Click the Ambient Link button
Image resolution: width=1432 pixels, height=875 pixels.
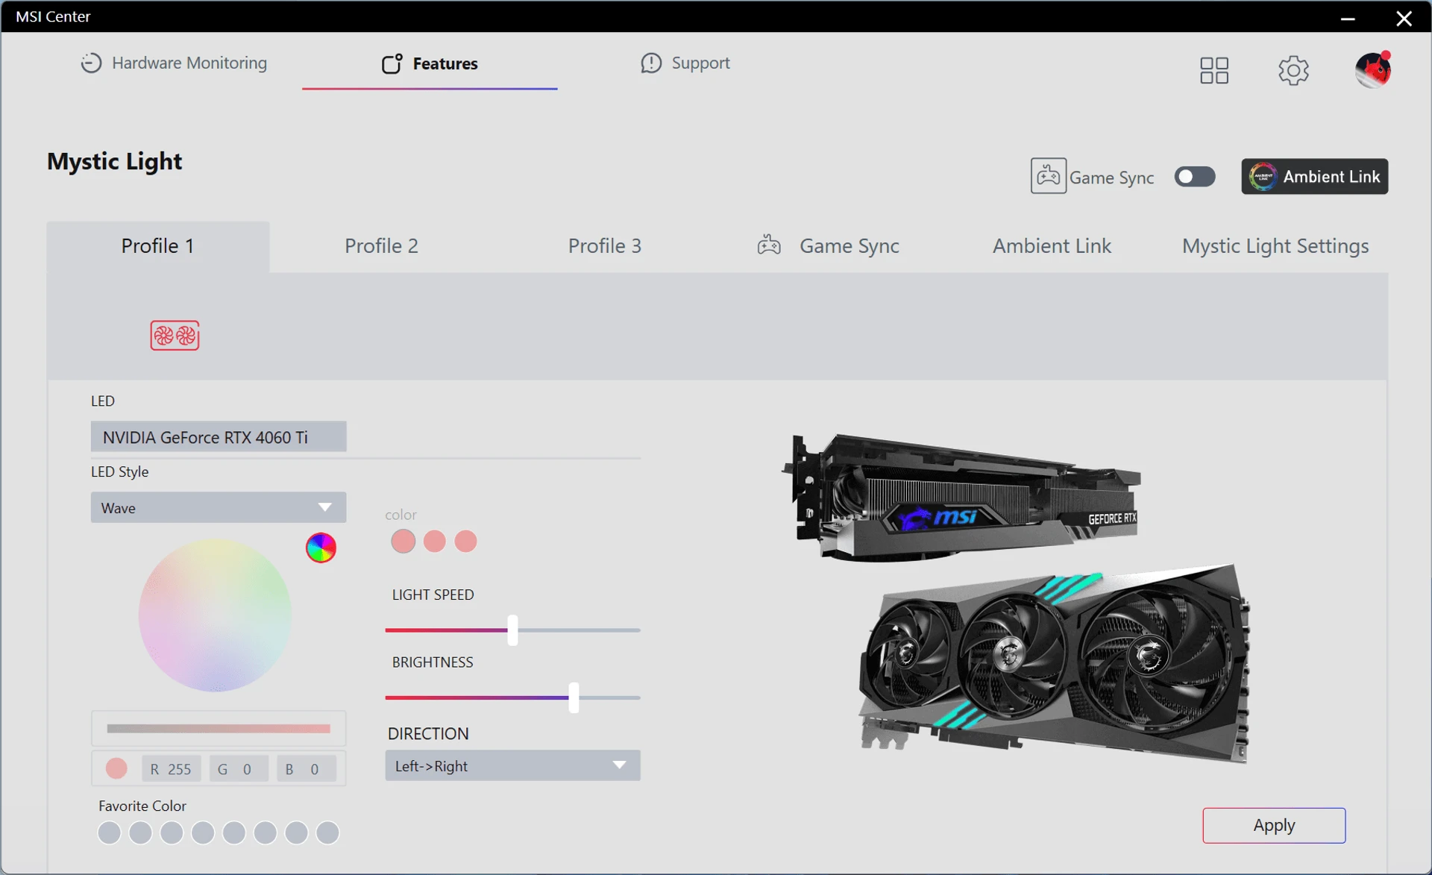click(x=1314, y=176)
